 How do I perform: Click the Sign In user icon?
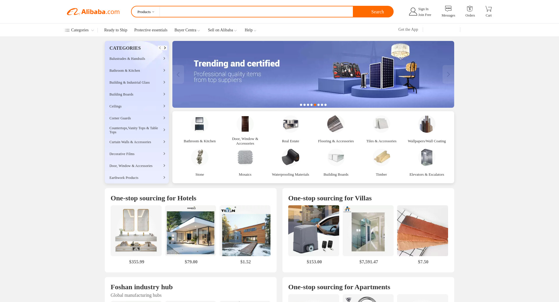click(x=413, y=12)
